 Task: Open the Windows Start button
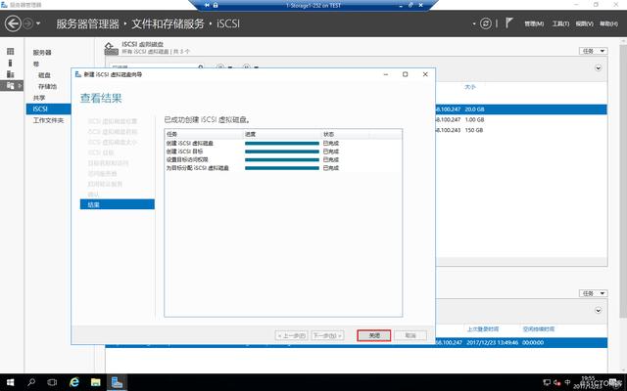coord(10,382)
